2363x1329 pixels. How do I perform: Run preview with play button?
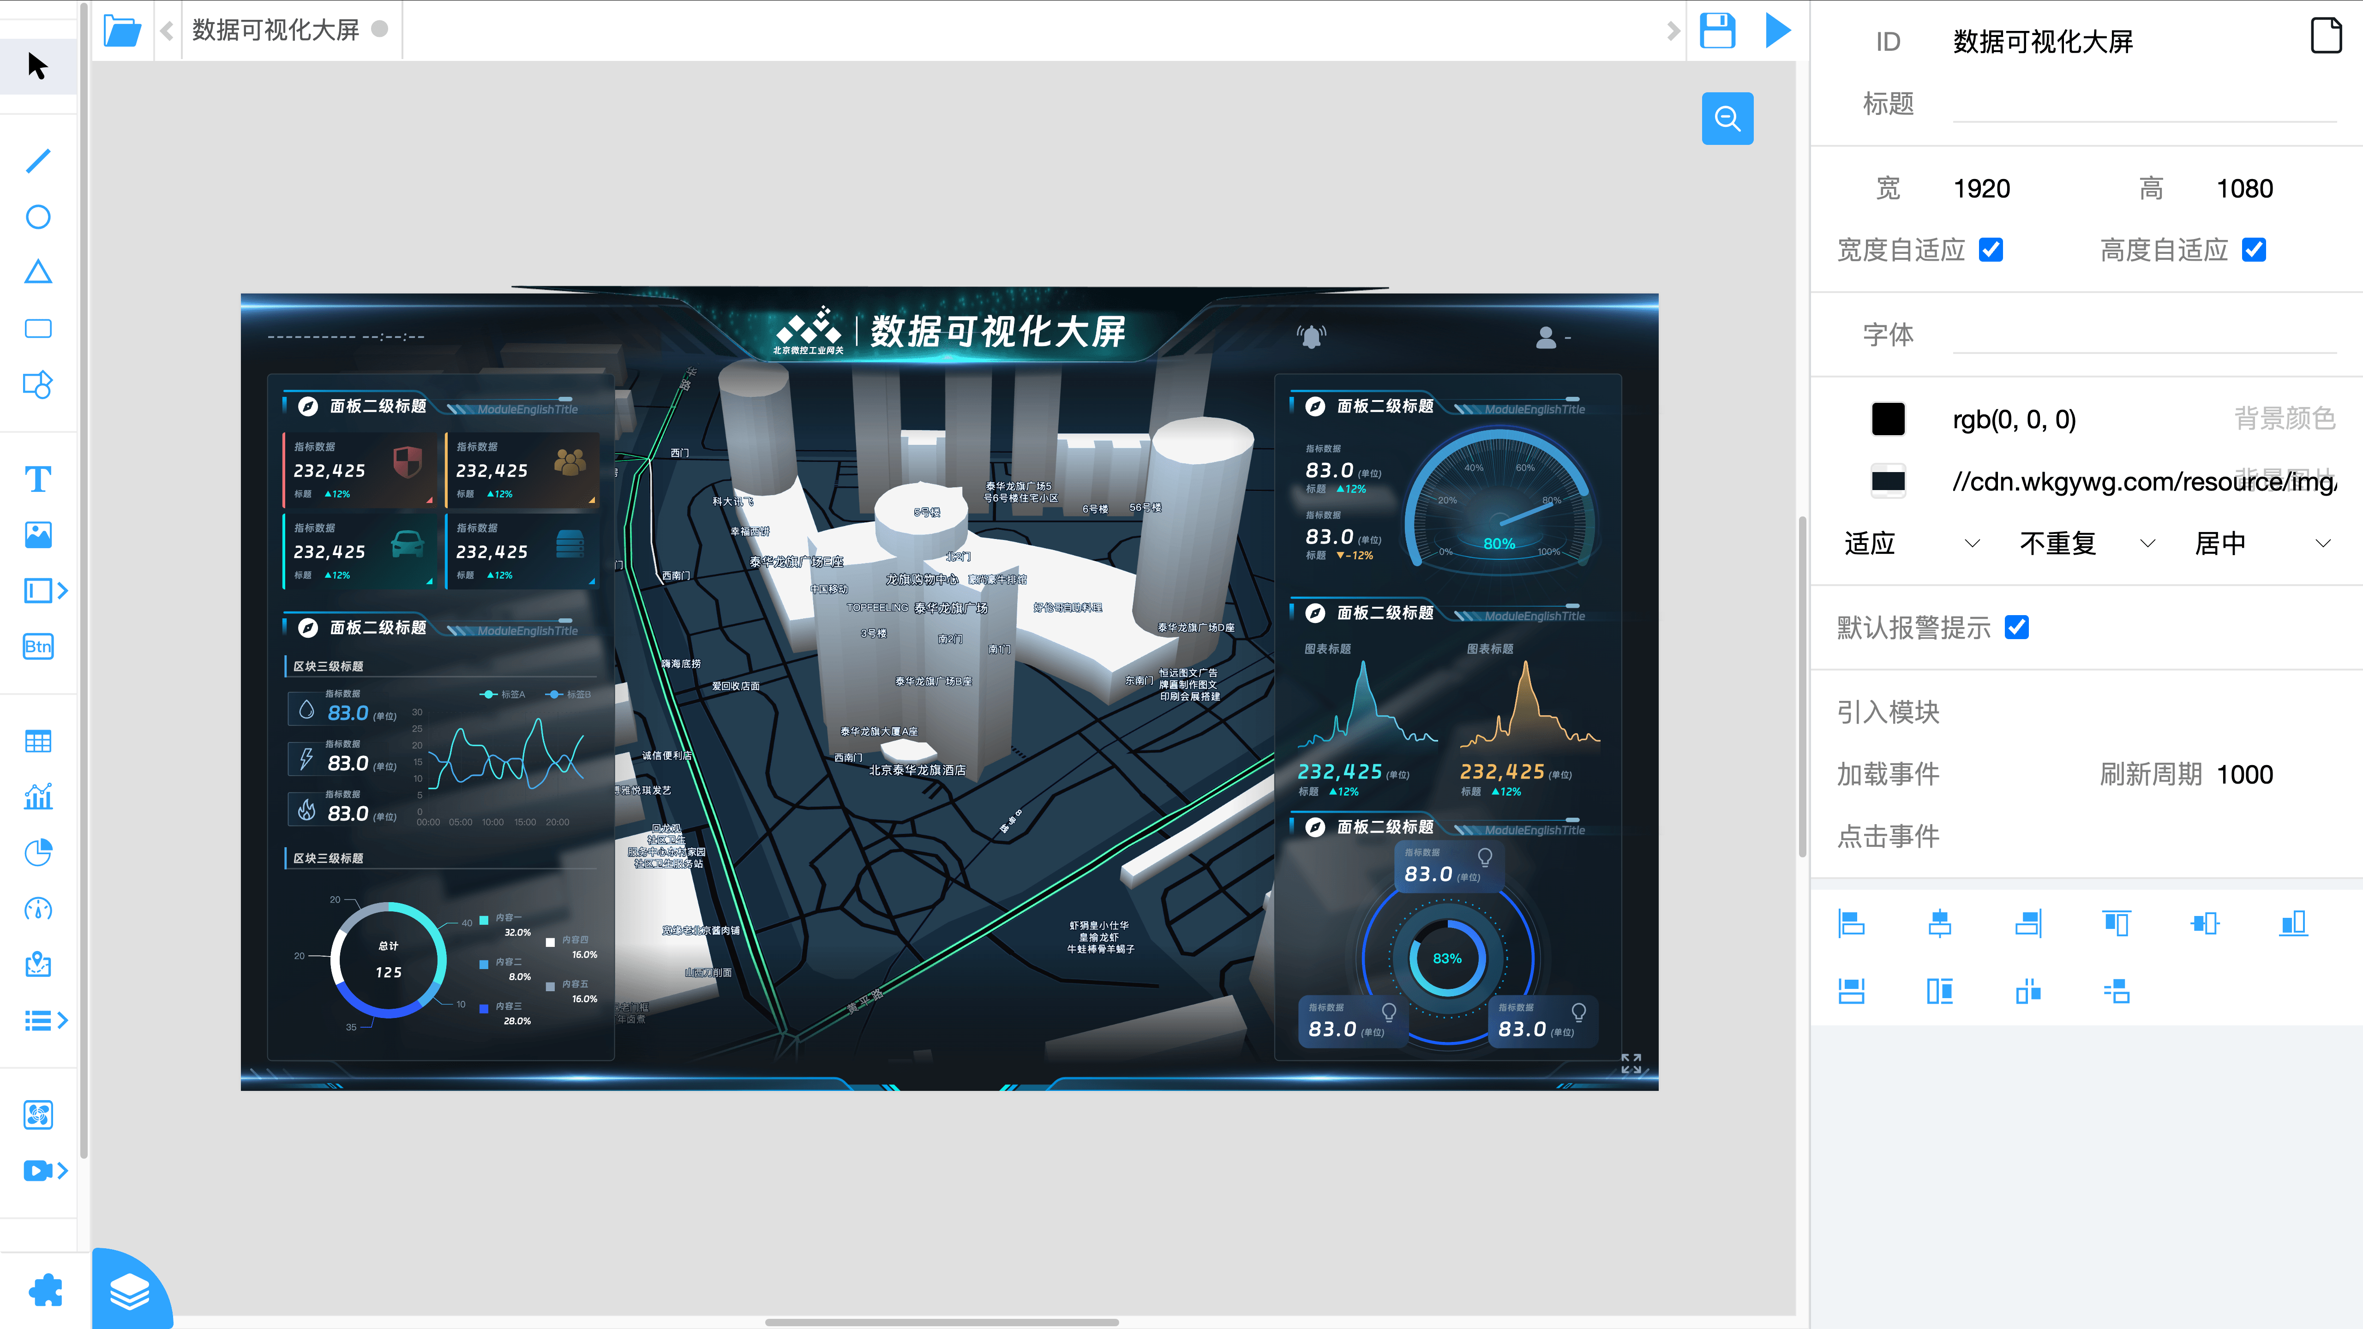point(1778,30)
